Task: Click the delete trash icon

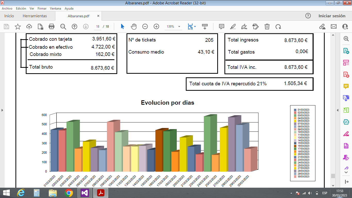Action: pos(267,27)
